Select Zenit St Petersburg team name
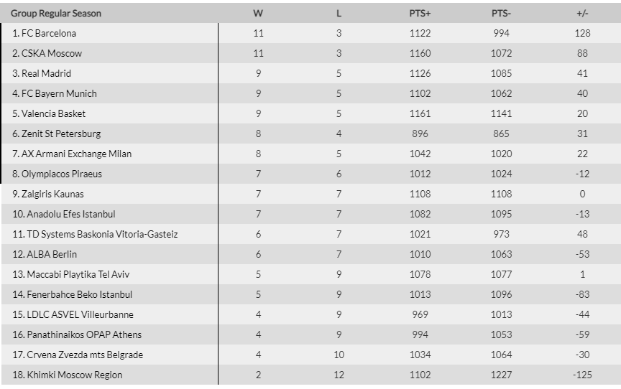 pos(61,133)
